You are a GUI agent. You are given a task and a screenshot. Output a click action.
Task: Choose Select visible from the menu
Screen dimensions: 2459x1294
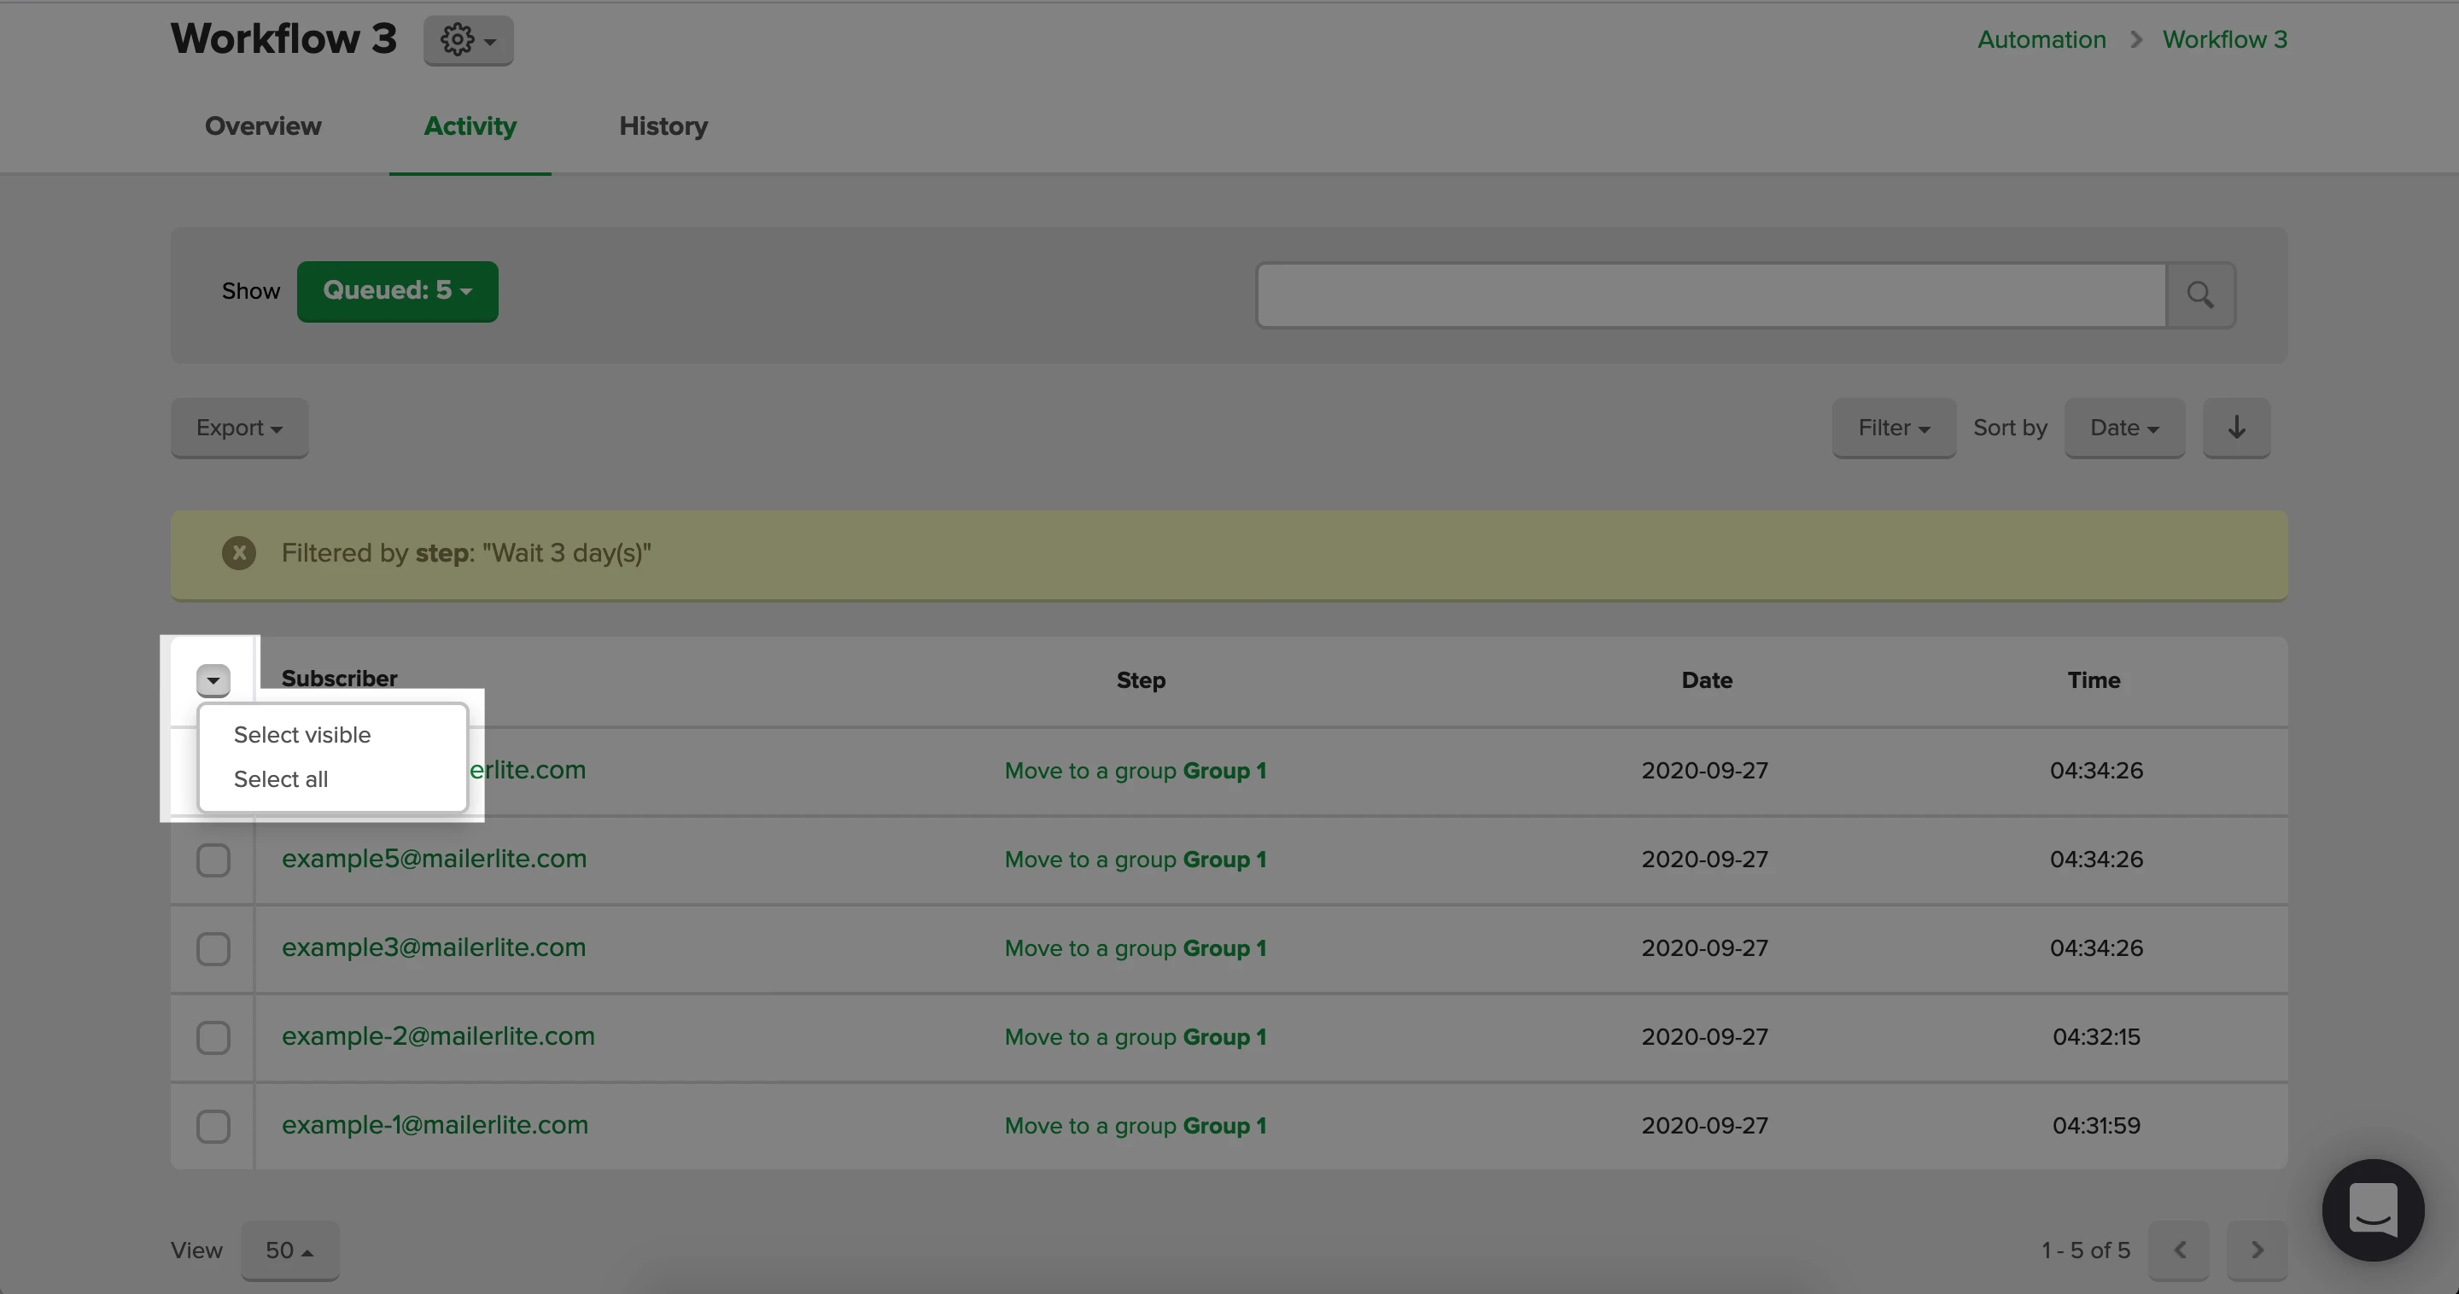click(x=301, y=735)
